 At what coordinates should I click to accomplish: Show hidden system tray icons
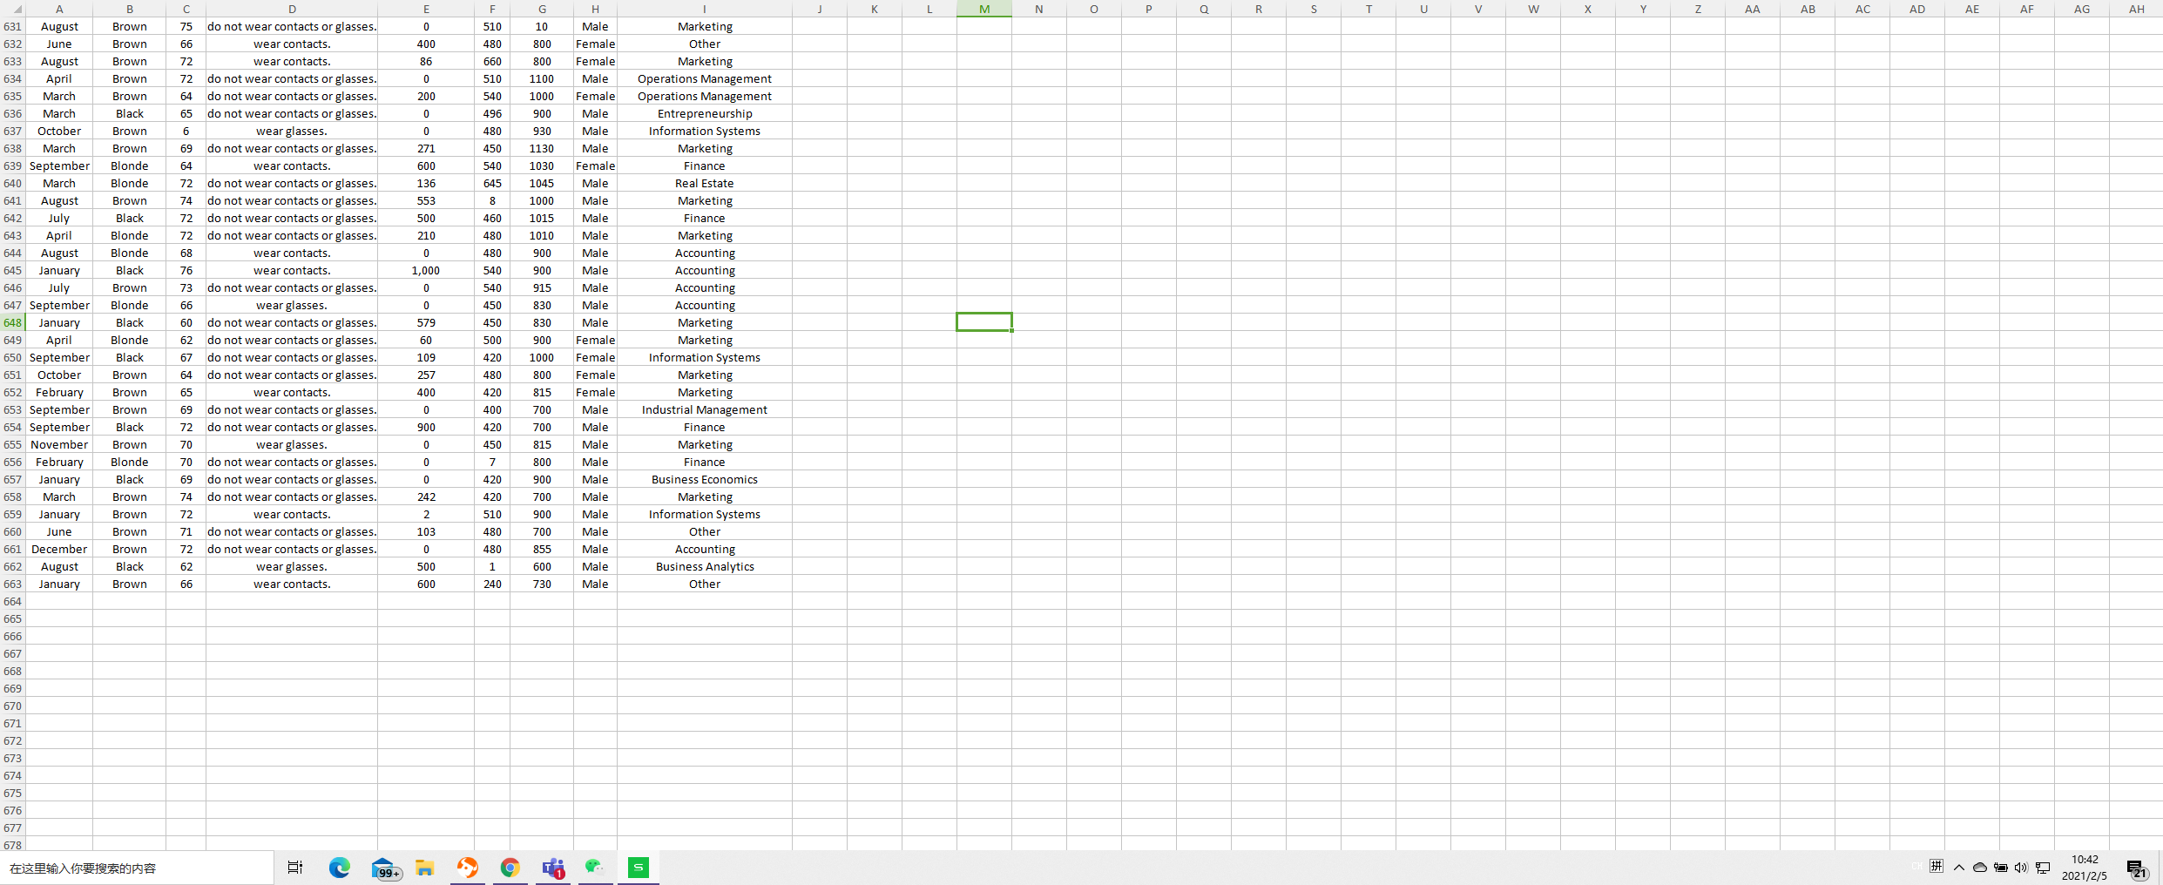coord(1959,868)
